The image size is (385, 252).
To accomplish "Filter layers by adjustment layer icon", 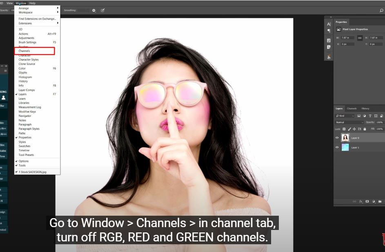I will [x=364, y=116].
